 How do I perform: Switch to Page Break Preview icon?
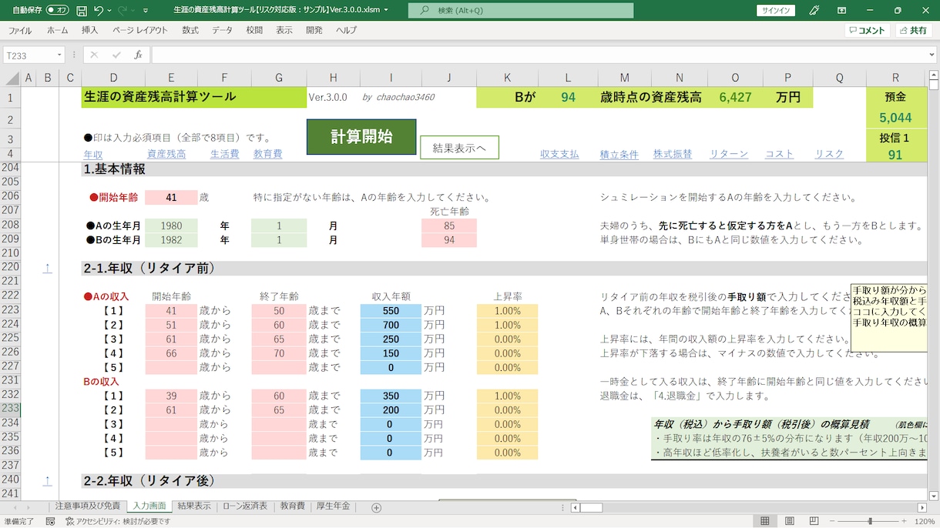coord(814,521)
